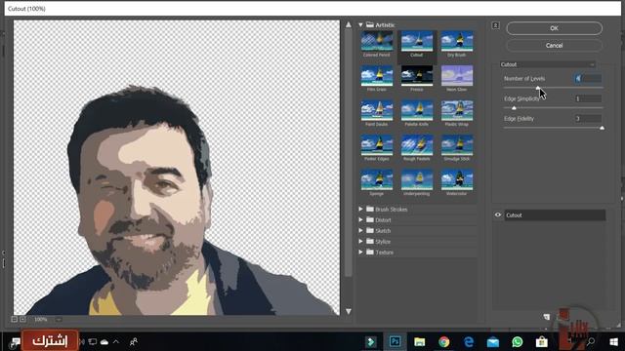
Task: Open WhatsApp from the taskbar
Action: [x=517, y=341]
